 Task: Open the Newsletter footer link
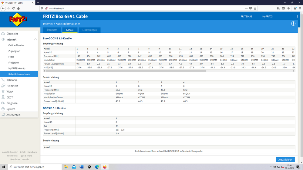pyautogui.click(x=15, y=159)
